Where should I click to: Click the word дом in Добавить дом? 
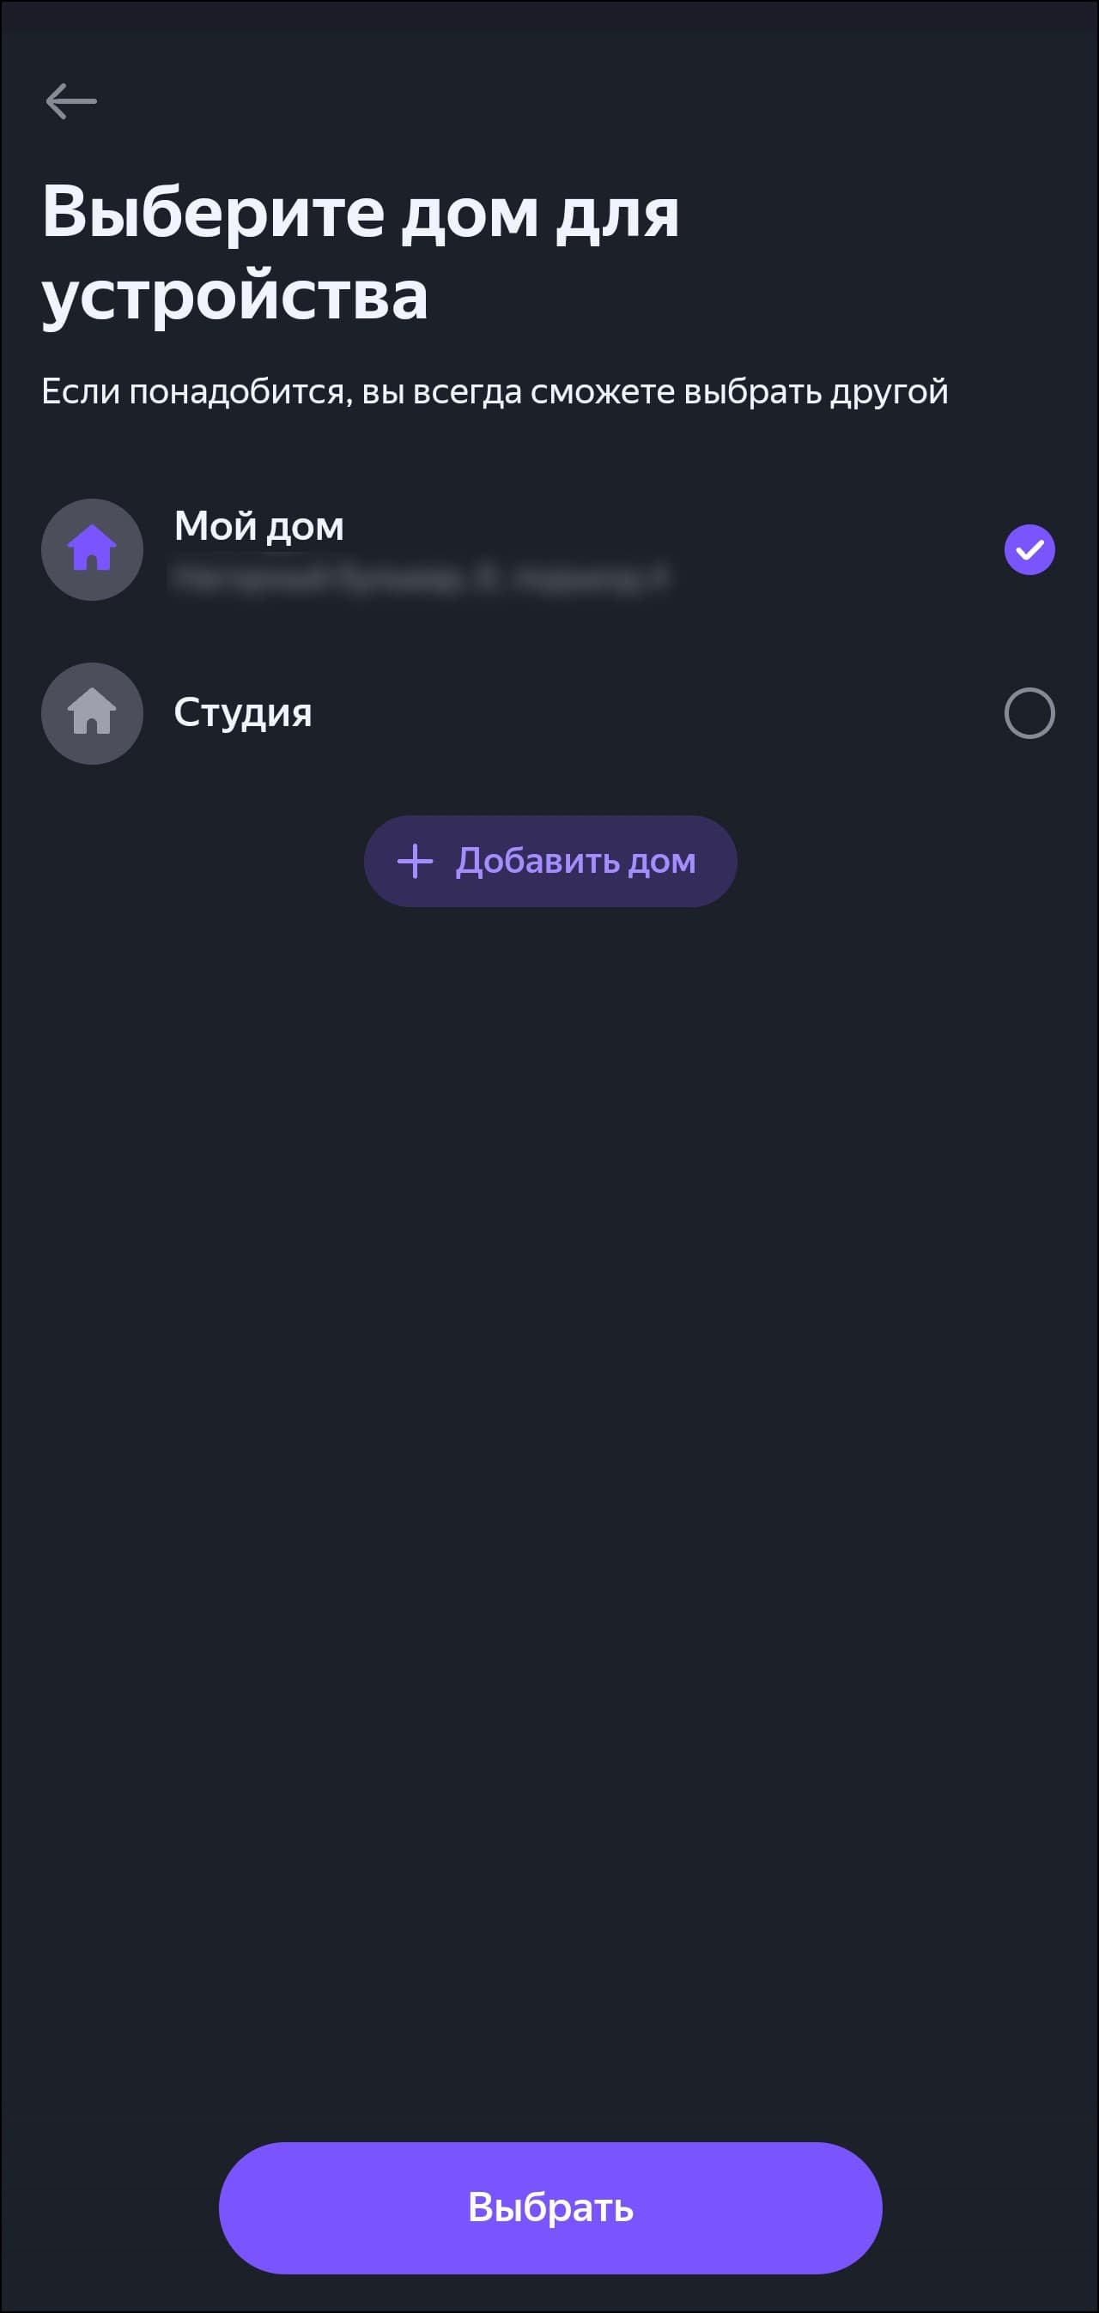pyautogui.click(x=662, y=861)
